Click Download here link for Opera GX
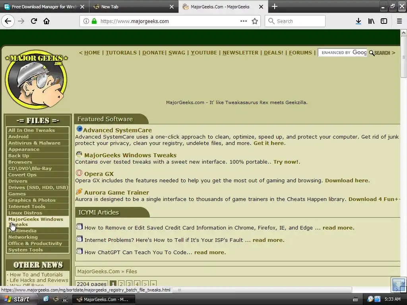Screen dimensions: 407x305 pyautogui.click(x=347, y=181)
